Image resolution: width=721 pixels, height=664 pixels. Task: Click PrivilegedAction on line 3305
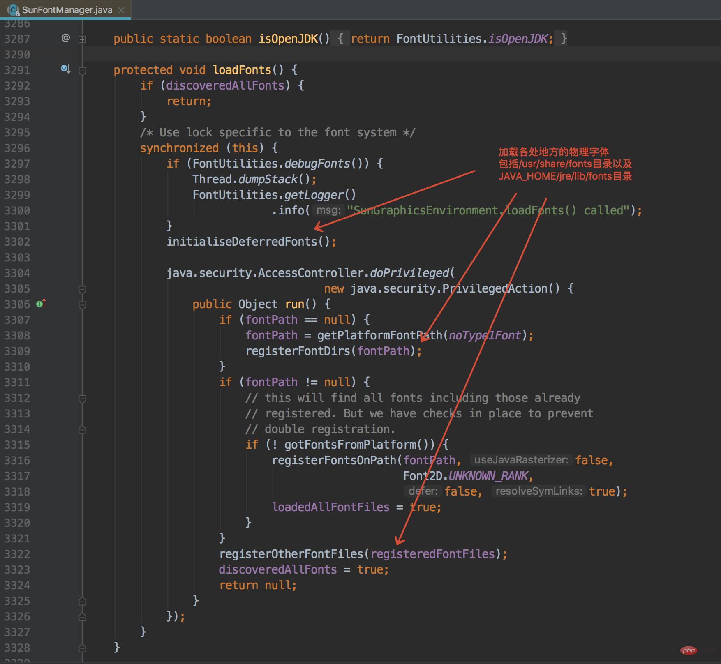(495, 288)
